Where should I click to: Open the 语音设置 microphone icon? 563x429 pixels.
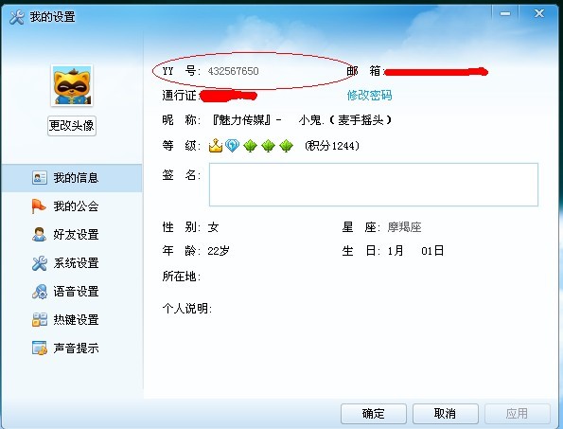pyautogui.click(x=39, y=292)
